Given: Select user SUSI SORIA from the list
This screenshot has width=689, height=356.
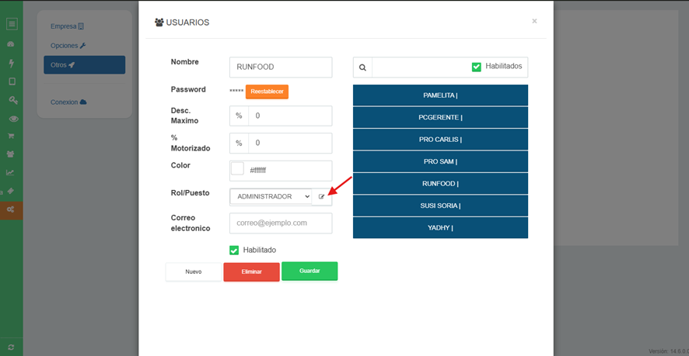Looking at the screenshot, I should (440, 206).
